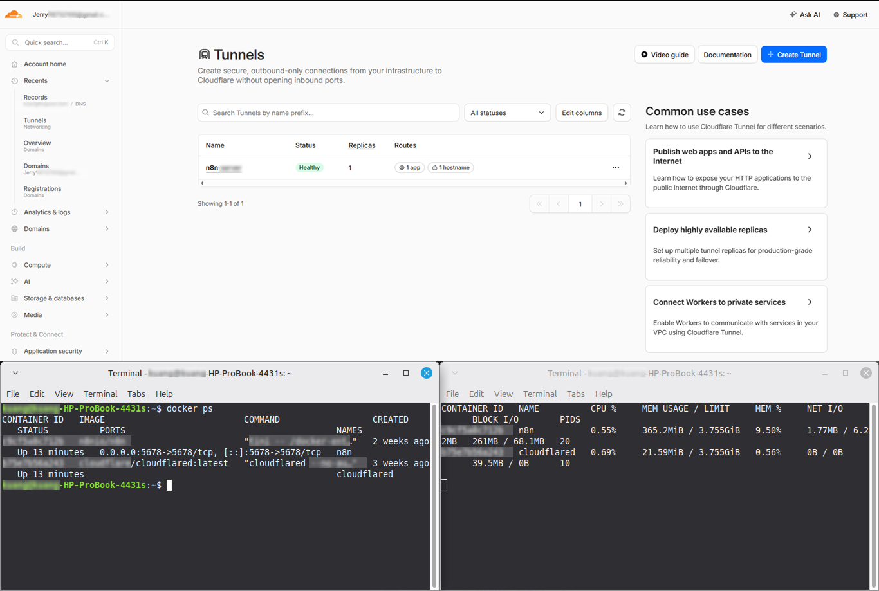The width and height of the screenshot is (879, 591).
Task: Go to the first page of tunnels
Action: (539, 204)
